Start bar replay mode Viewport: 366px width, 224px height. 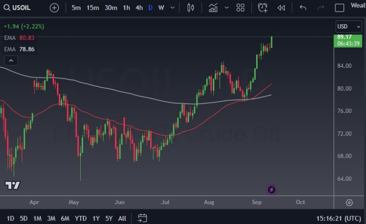click(x=281, y=8)
